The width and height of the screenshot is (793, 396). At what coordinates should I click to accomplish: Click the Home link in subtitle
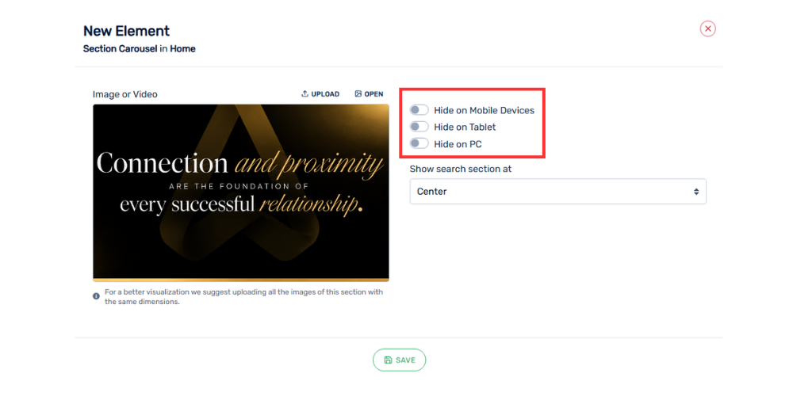[182, 49]
